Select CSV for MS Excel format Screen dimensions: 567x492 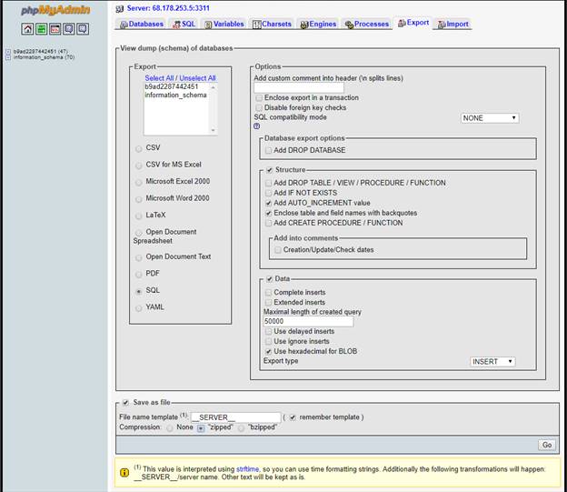click(138, 166)
